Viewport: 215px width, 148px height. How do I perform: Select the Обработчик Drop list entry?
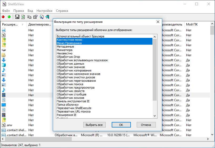[x=104, y=57]
